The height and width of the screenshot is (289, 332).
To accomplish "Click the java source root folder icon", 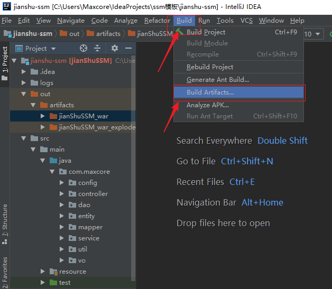I will tap(53, 161).
